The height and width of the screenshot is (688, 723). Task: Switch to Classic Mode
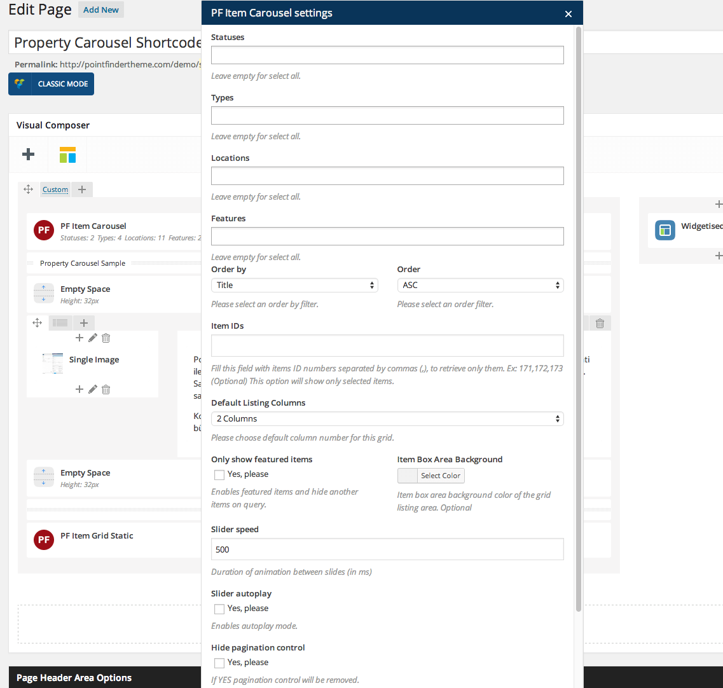[x=52, y=84]
